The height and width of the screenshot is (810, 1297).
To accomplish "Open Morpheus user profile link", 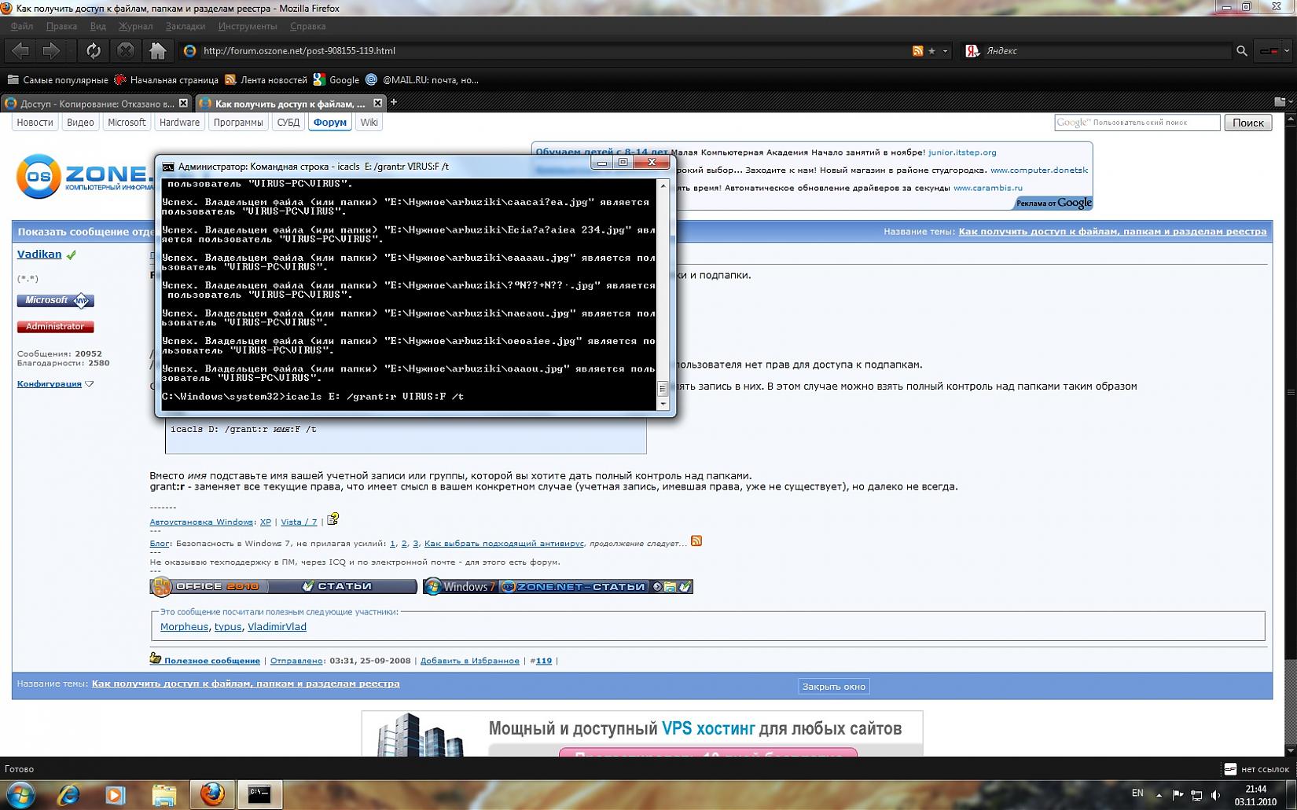I will click(x=184, y=627).
